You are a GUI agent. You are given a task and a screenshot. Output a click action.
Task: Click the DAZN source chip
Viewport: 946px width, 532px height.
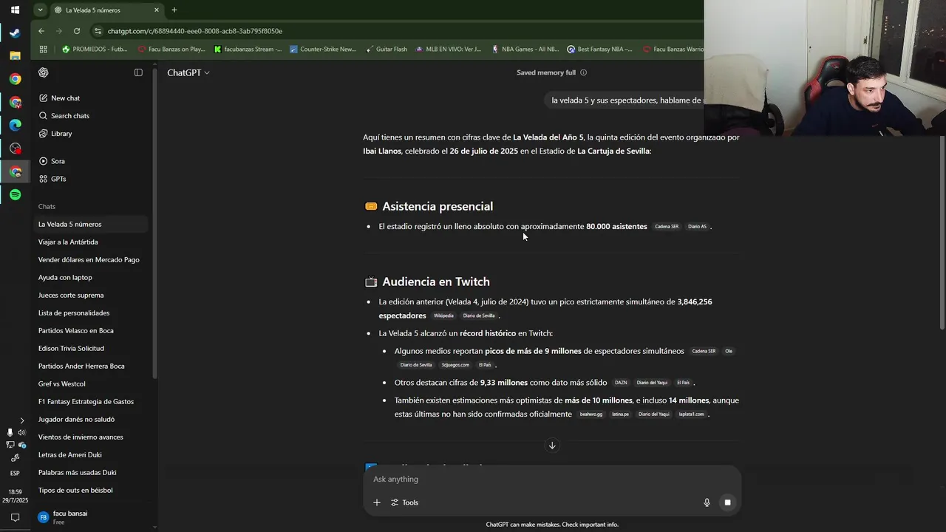[621, 383]
